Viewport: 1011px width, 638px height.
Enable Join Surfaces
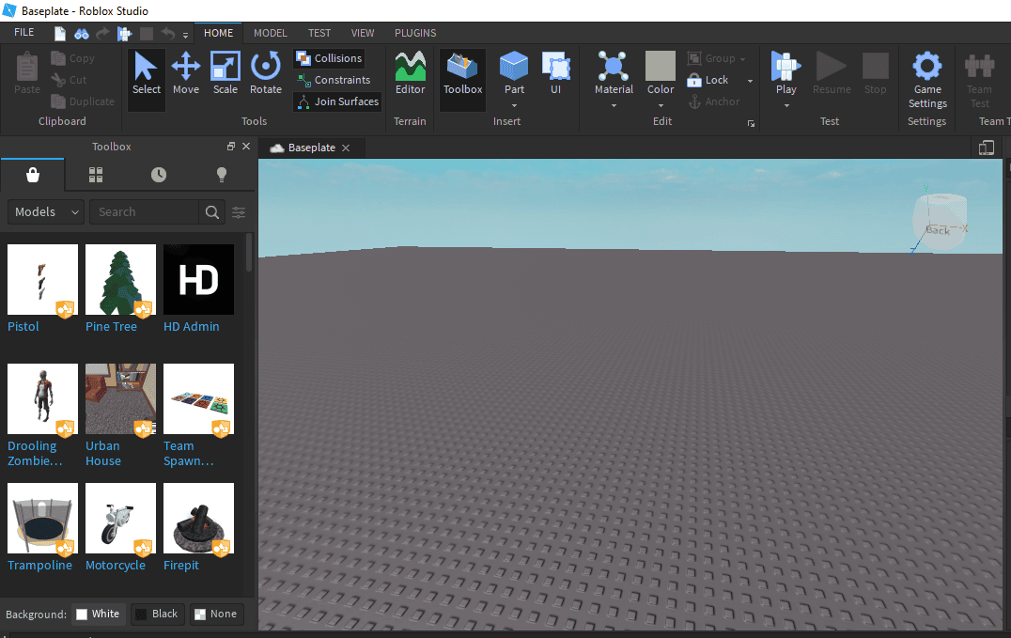point(336,101)
